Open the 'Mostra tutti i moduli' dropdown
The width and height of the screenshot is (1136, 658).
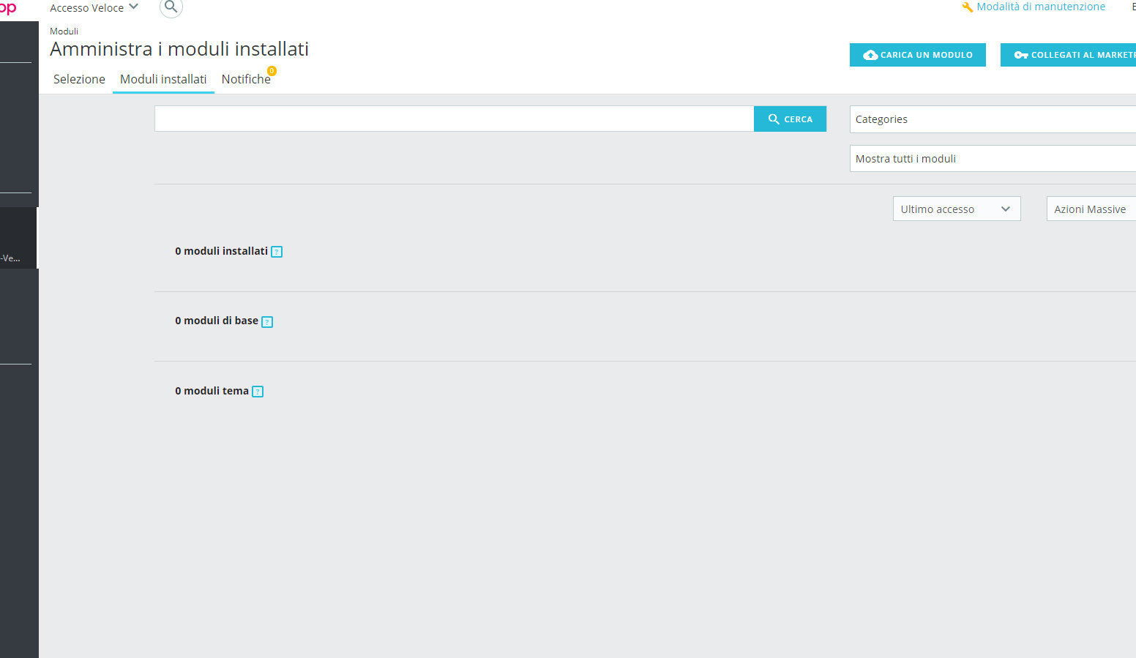pyautogui.click(x=993, y=159)
